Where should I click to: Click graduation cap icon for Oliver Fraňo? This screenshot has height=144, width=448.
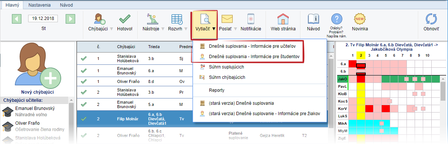(7, 126)
